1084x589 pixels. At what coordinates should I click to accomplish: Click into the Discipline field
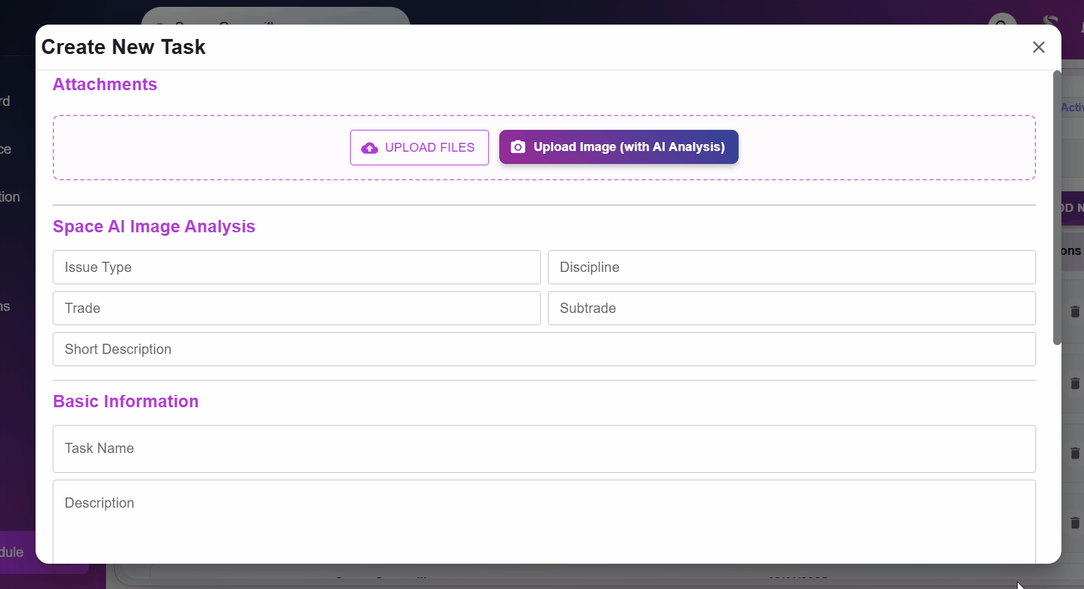click(x=791, y=267)
